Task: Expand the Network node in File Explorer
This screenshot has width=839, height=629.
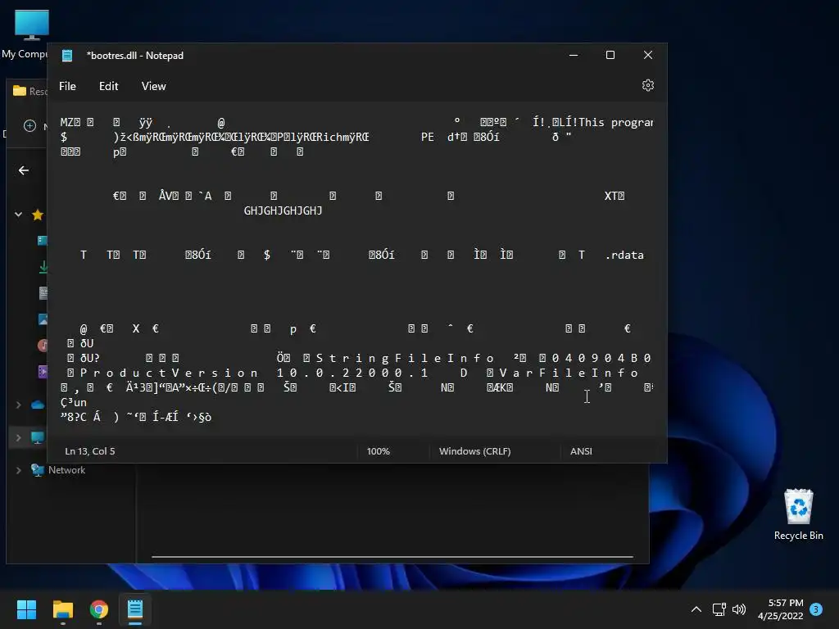Action: (18, 470)
